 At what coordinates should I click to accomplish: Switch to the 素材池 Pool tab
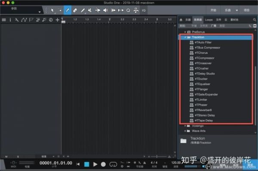tap(234, 20)
